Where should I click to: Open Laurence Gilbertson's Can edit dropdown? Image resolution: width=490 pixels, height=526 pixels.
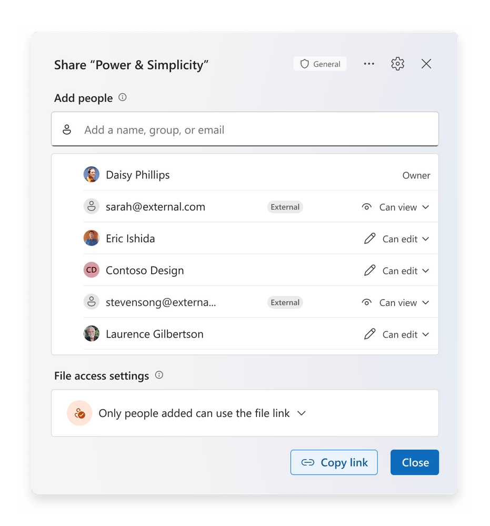tap(397, 334)
